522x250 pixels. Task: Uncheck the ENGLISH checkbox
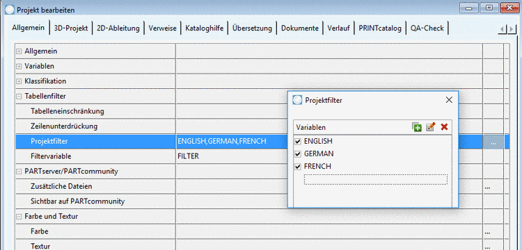click(298, 142)
